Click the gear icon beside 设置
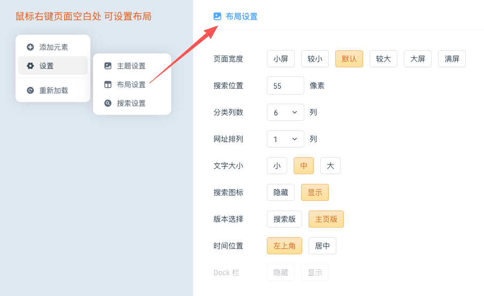Image resolution: width=484 pixels, height=296 pixels. pyautogui.click(x=30, y=66)
